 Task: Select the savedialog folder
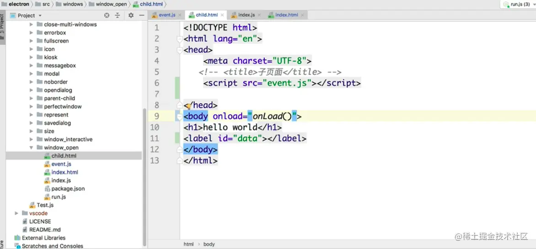pos(58,123)
